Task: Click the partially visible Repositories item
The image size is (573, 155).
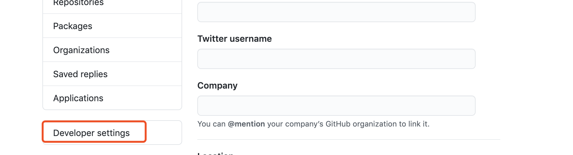Action: point(78,3)
